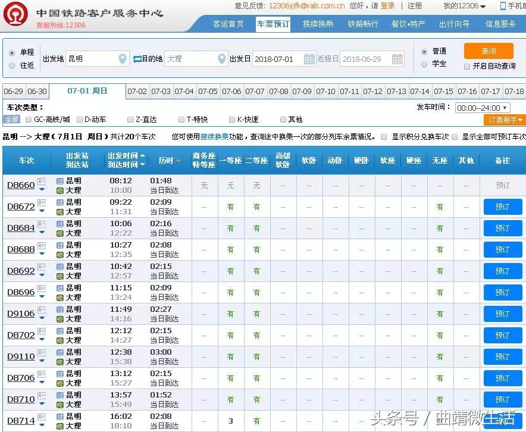Screen dimensions: 526x432
Task: Click the 12306 railway logo
Action: tap(16, 13)
